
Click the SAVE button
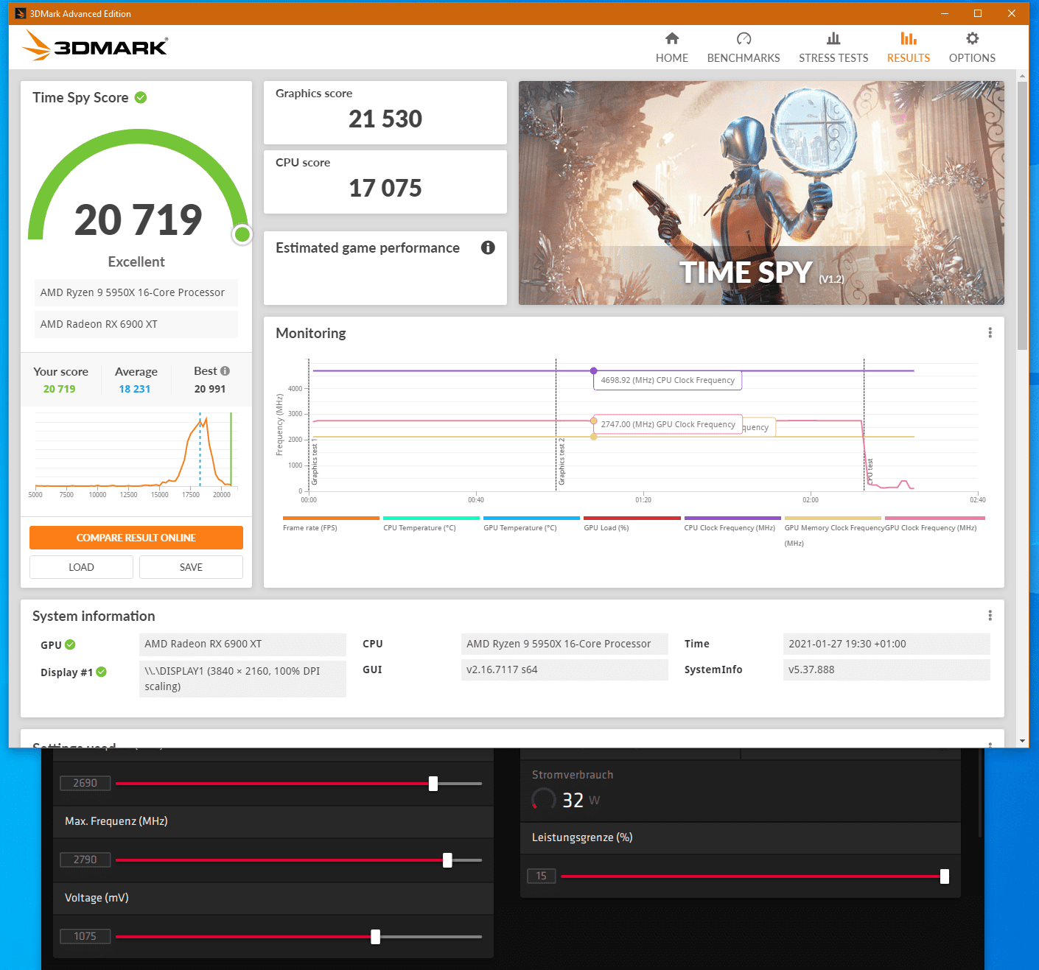191,567
